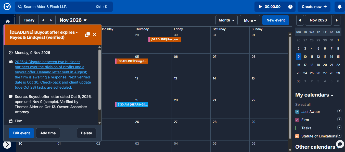
Task: Click Monday, 9 Nov 2026 date text
Action: click(32, 53)
